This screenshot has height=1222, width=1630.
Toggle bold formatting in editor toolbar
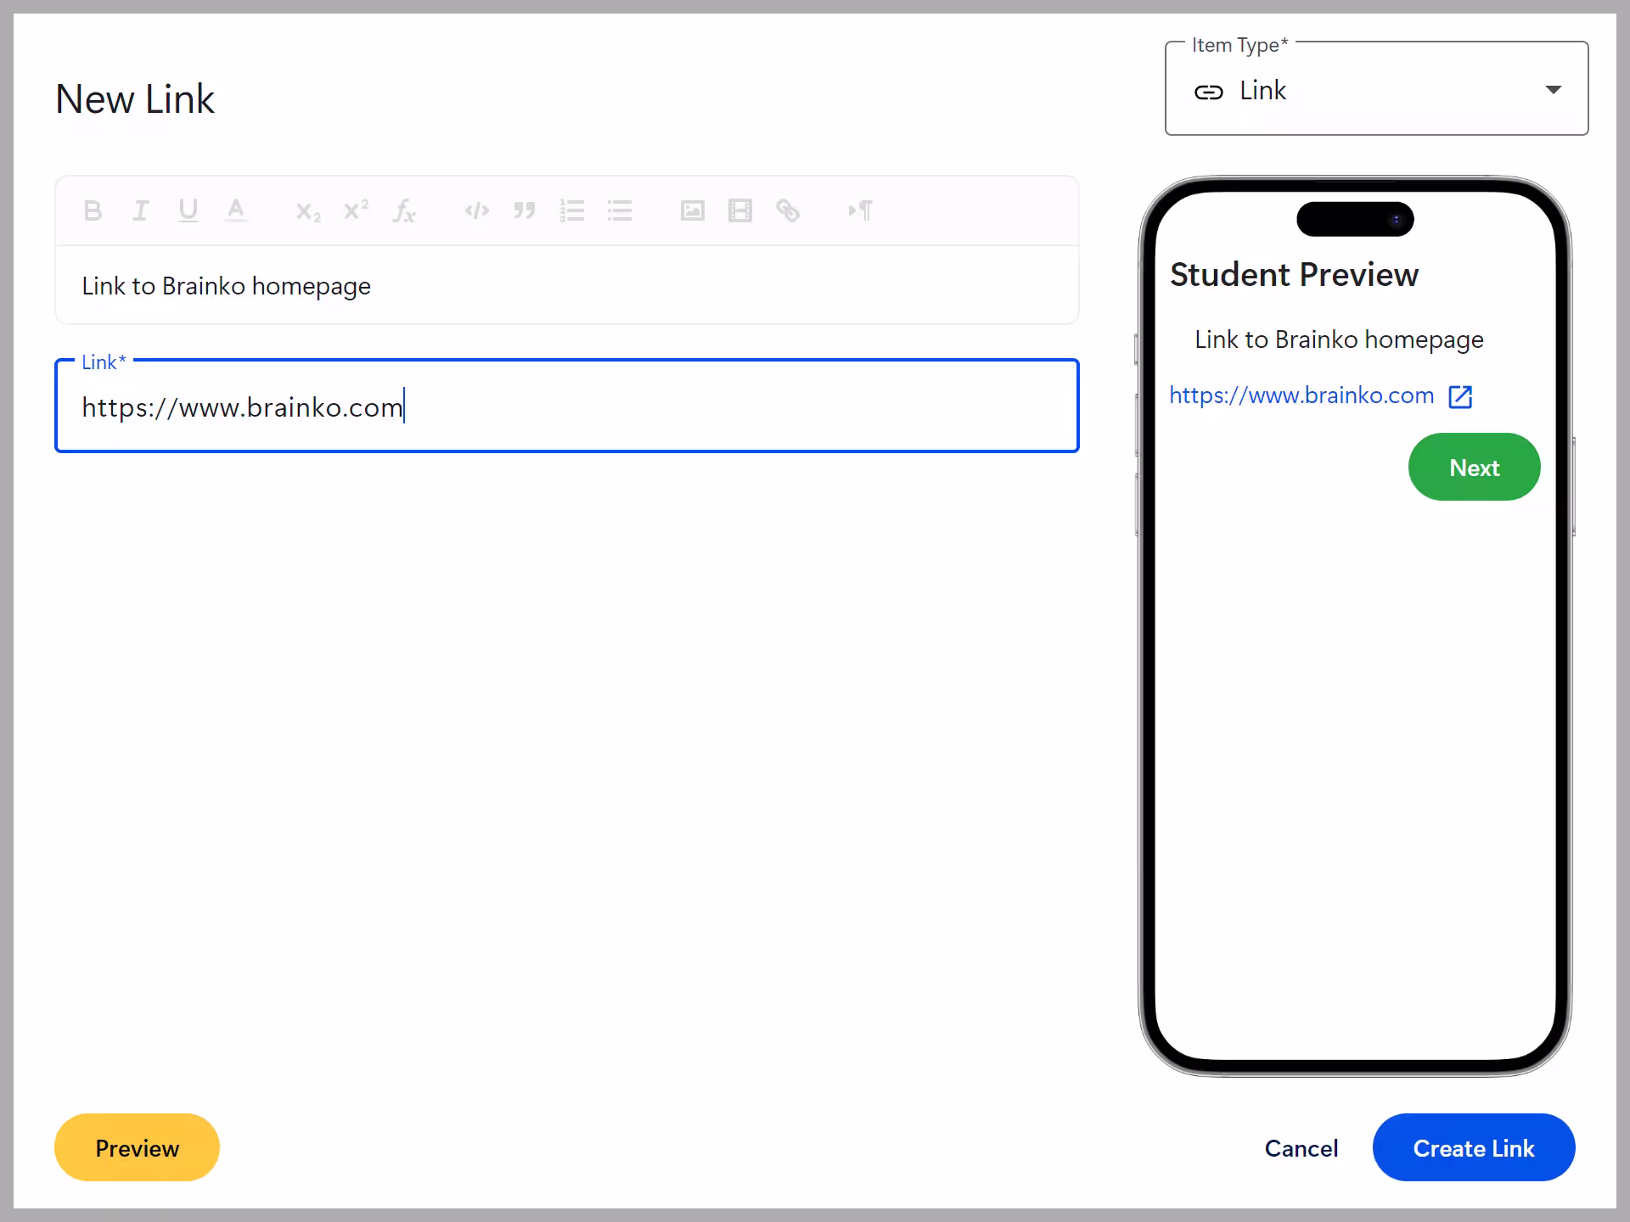[93, 210]
